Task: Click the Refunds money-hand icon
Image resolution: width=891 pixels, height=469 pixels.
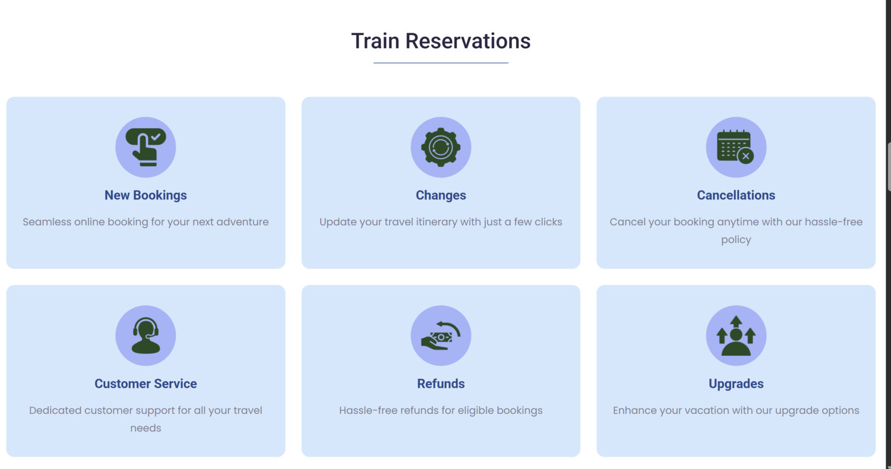Action: [x=441, y=335]
